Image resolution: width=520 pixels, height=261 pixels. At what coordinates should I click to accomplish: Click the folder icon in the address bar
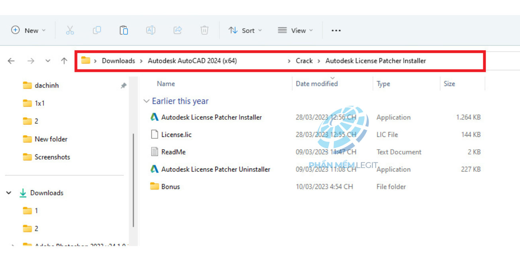pos(86,60)
